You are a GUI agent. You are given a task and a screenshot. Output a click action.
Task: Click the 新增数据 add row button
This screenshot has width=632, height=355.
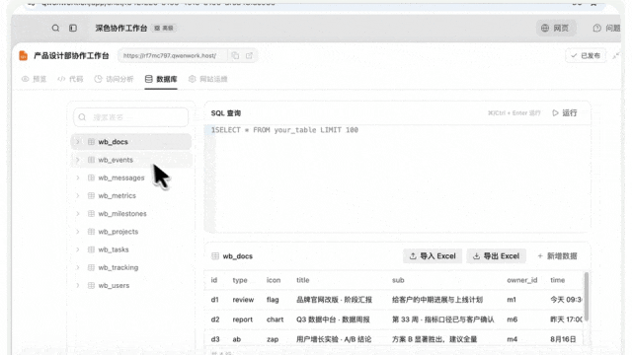tap(557, 256)
